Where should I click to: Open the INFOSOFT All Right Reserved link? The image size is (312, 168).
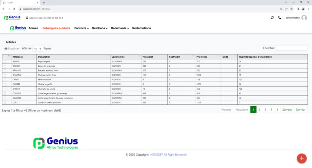pyautogui.click(x=168, y=155)
